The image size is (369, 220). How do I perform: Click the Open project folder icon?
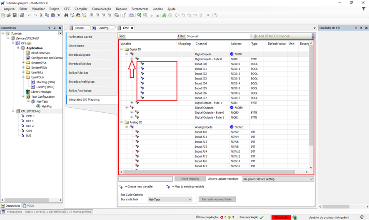9,15
